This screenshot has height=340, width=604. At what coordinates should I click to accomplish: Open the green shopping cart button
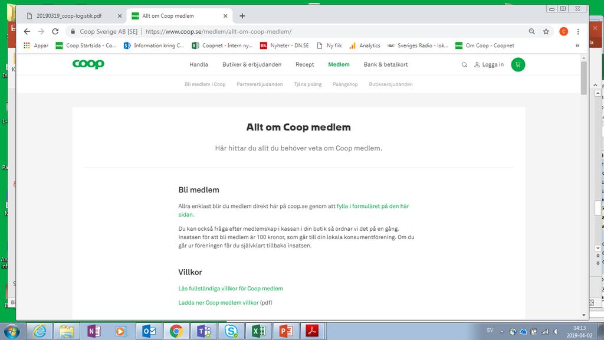point(518,65)
